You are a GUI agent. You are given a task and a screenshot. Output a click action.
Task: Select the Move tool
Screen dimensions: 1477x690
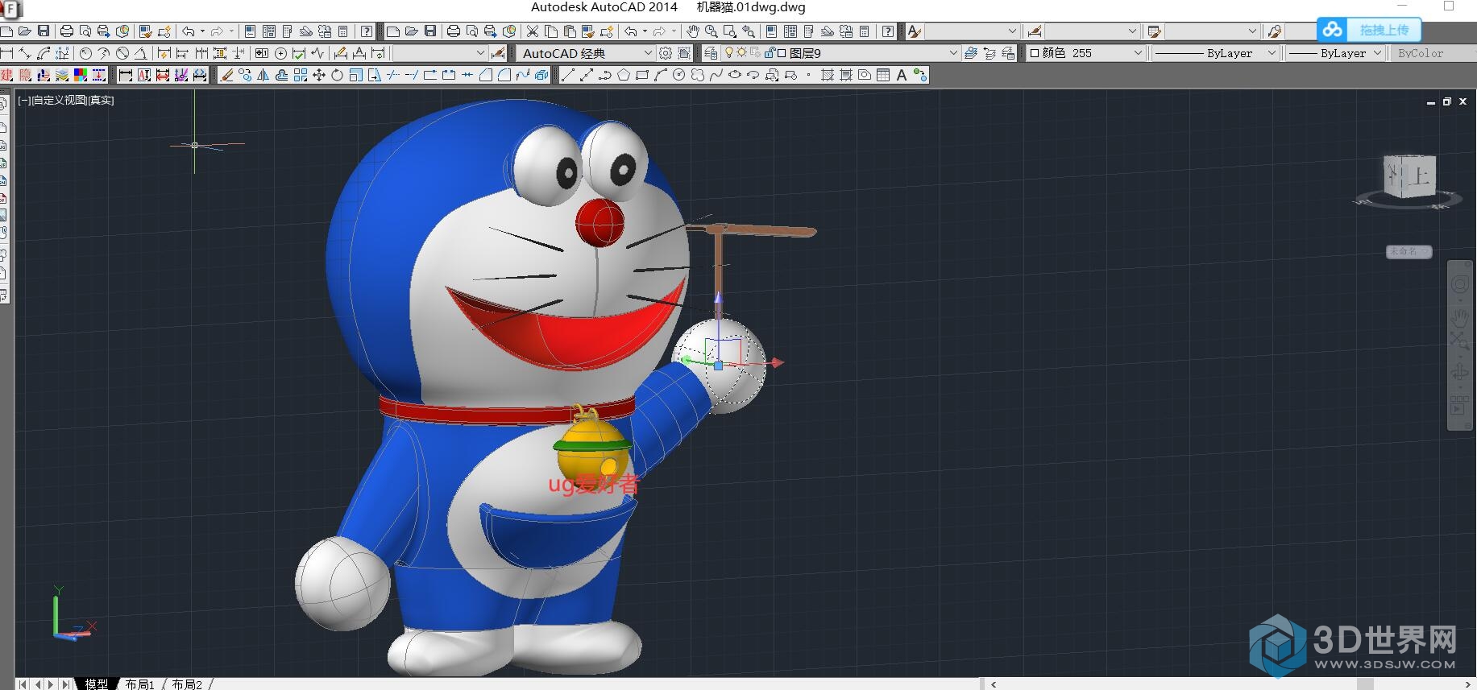pos(319,75)
